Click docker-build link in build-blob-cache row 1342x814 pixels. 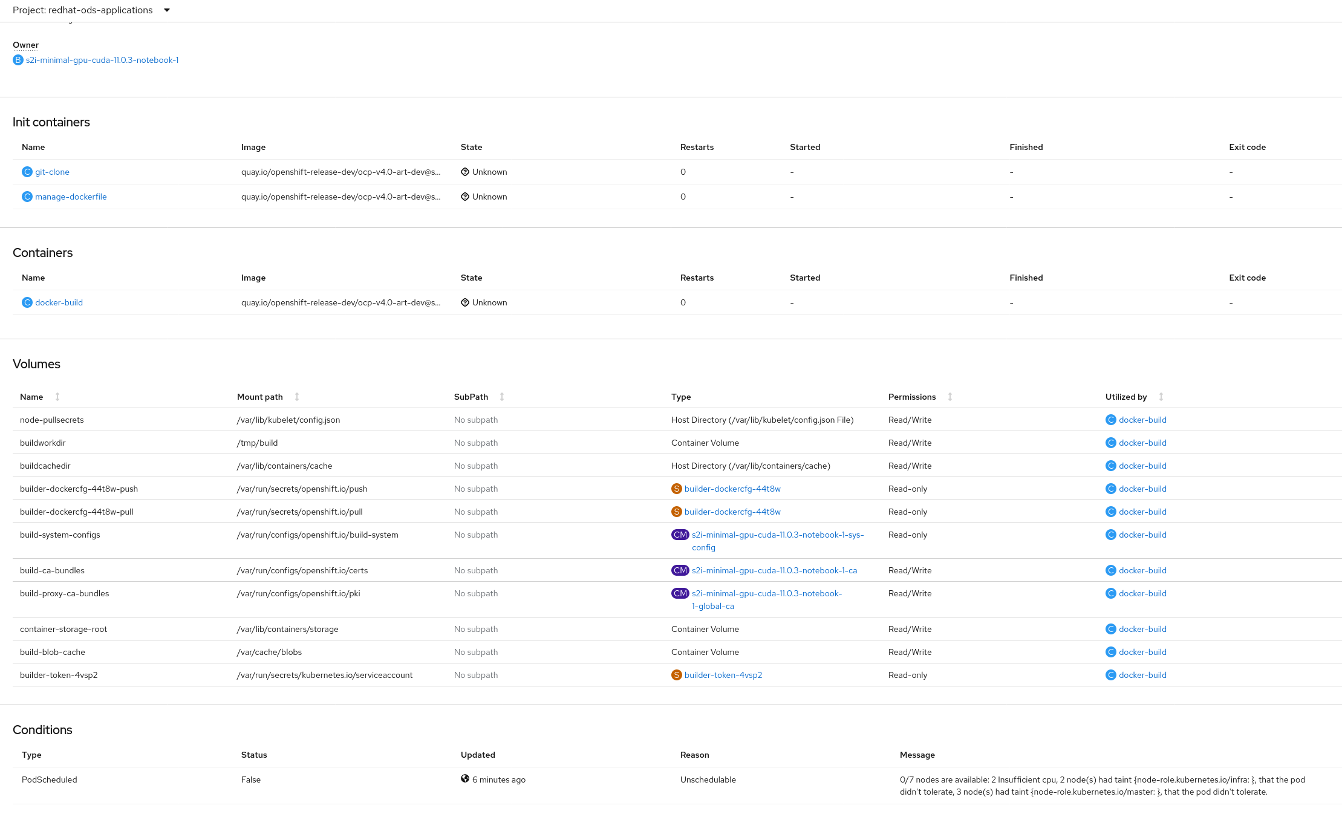tap(1142, 652)
